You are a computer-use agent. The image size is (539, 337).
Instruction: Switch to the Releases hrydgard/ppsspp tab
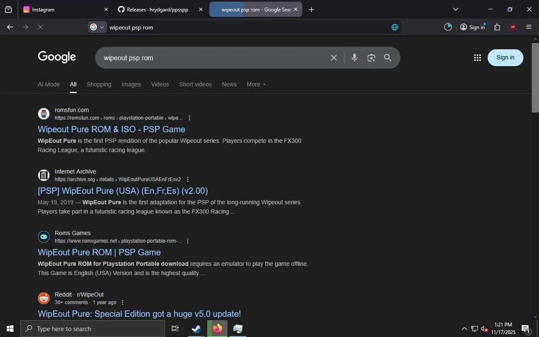click(x=160, y=9)
